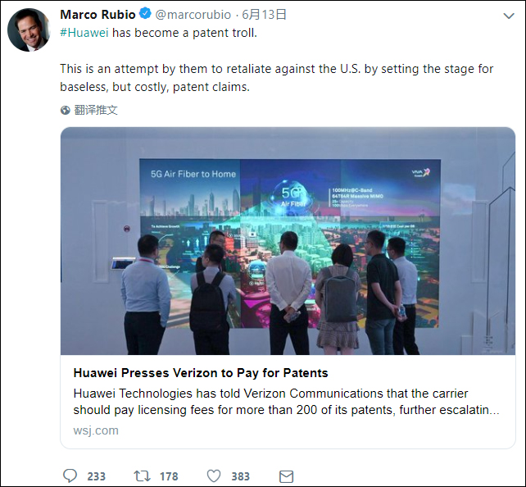The height and width of the screenshot is (487, 526).
Task: Like the tweet with the heart icon
Action: 214,476
